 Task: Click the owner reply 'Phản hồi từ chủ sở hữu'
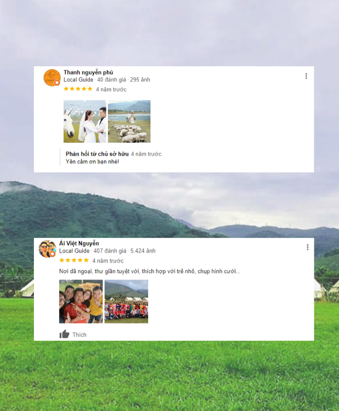97,154
